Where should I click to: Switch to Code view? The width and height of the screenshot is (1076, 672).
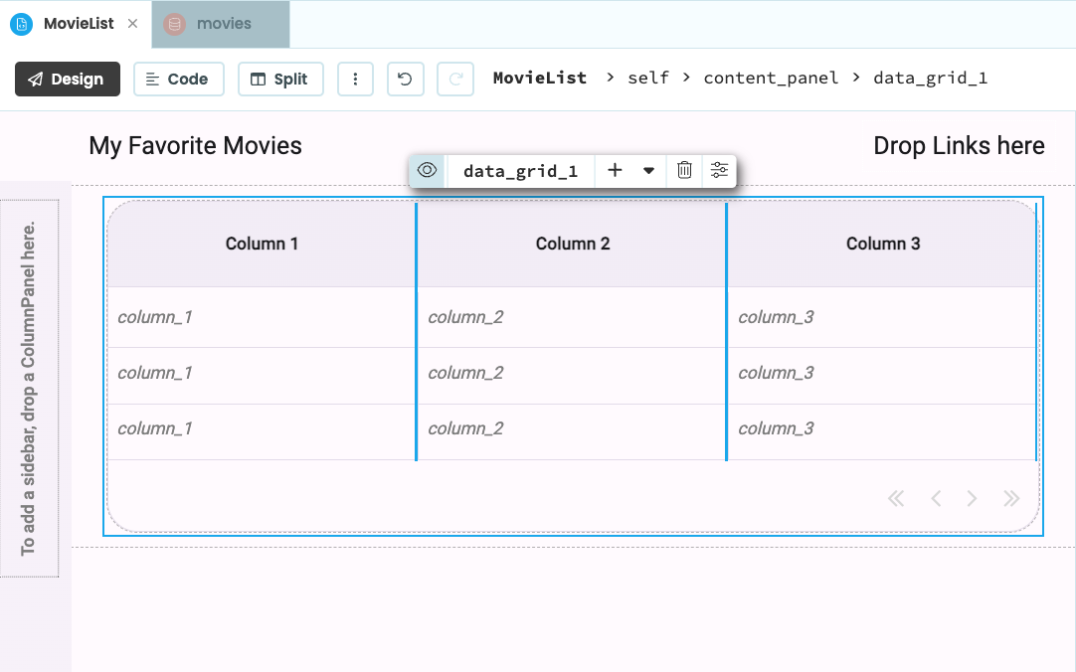[178, 78]
